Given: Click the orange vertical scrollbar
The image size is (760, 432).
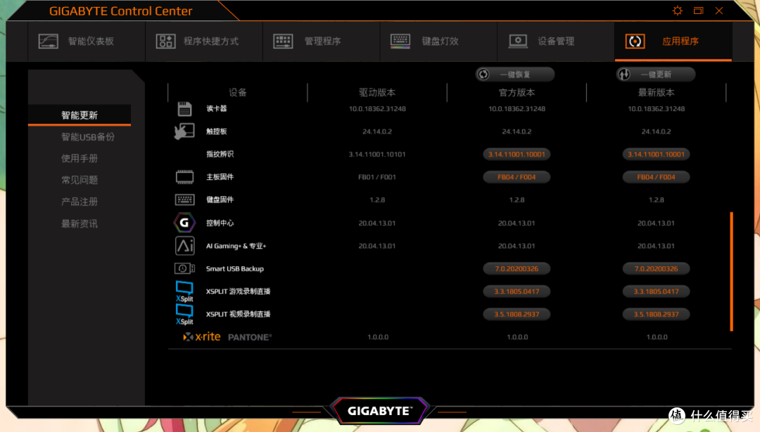Looking at the screenshot, I should pos(731,271).
